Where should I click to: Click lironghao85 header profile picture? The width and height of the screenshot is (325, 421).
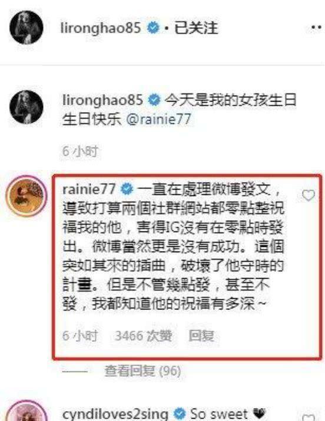click(x=26, y=27)
